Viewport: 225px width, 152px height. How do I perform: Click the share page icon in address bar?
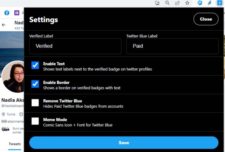pyautogui.click(x=177, y=3)
